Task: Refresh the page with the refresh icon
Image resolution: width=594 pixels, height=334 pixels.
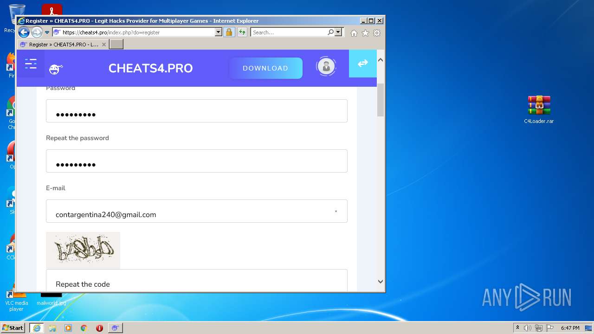Action: [x=242, y=32]
